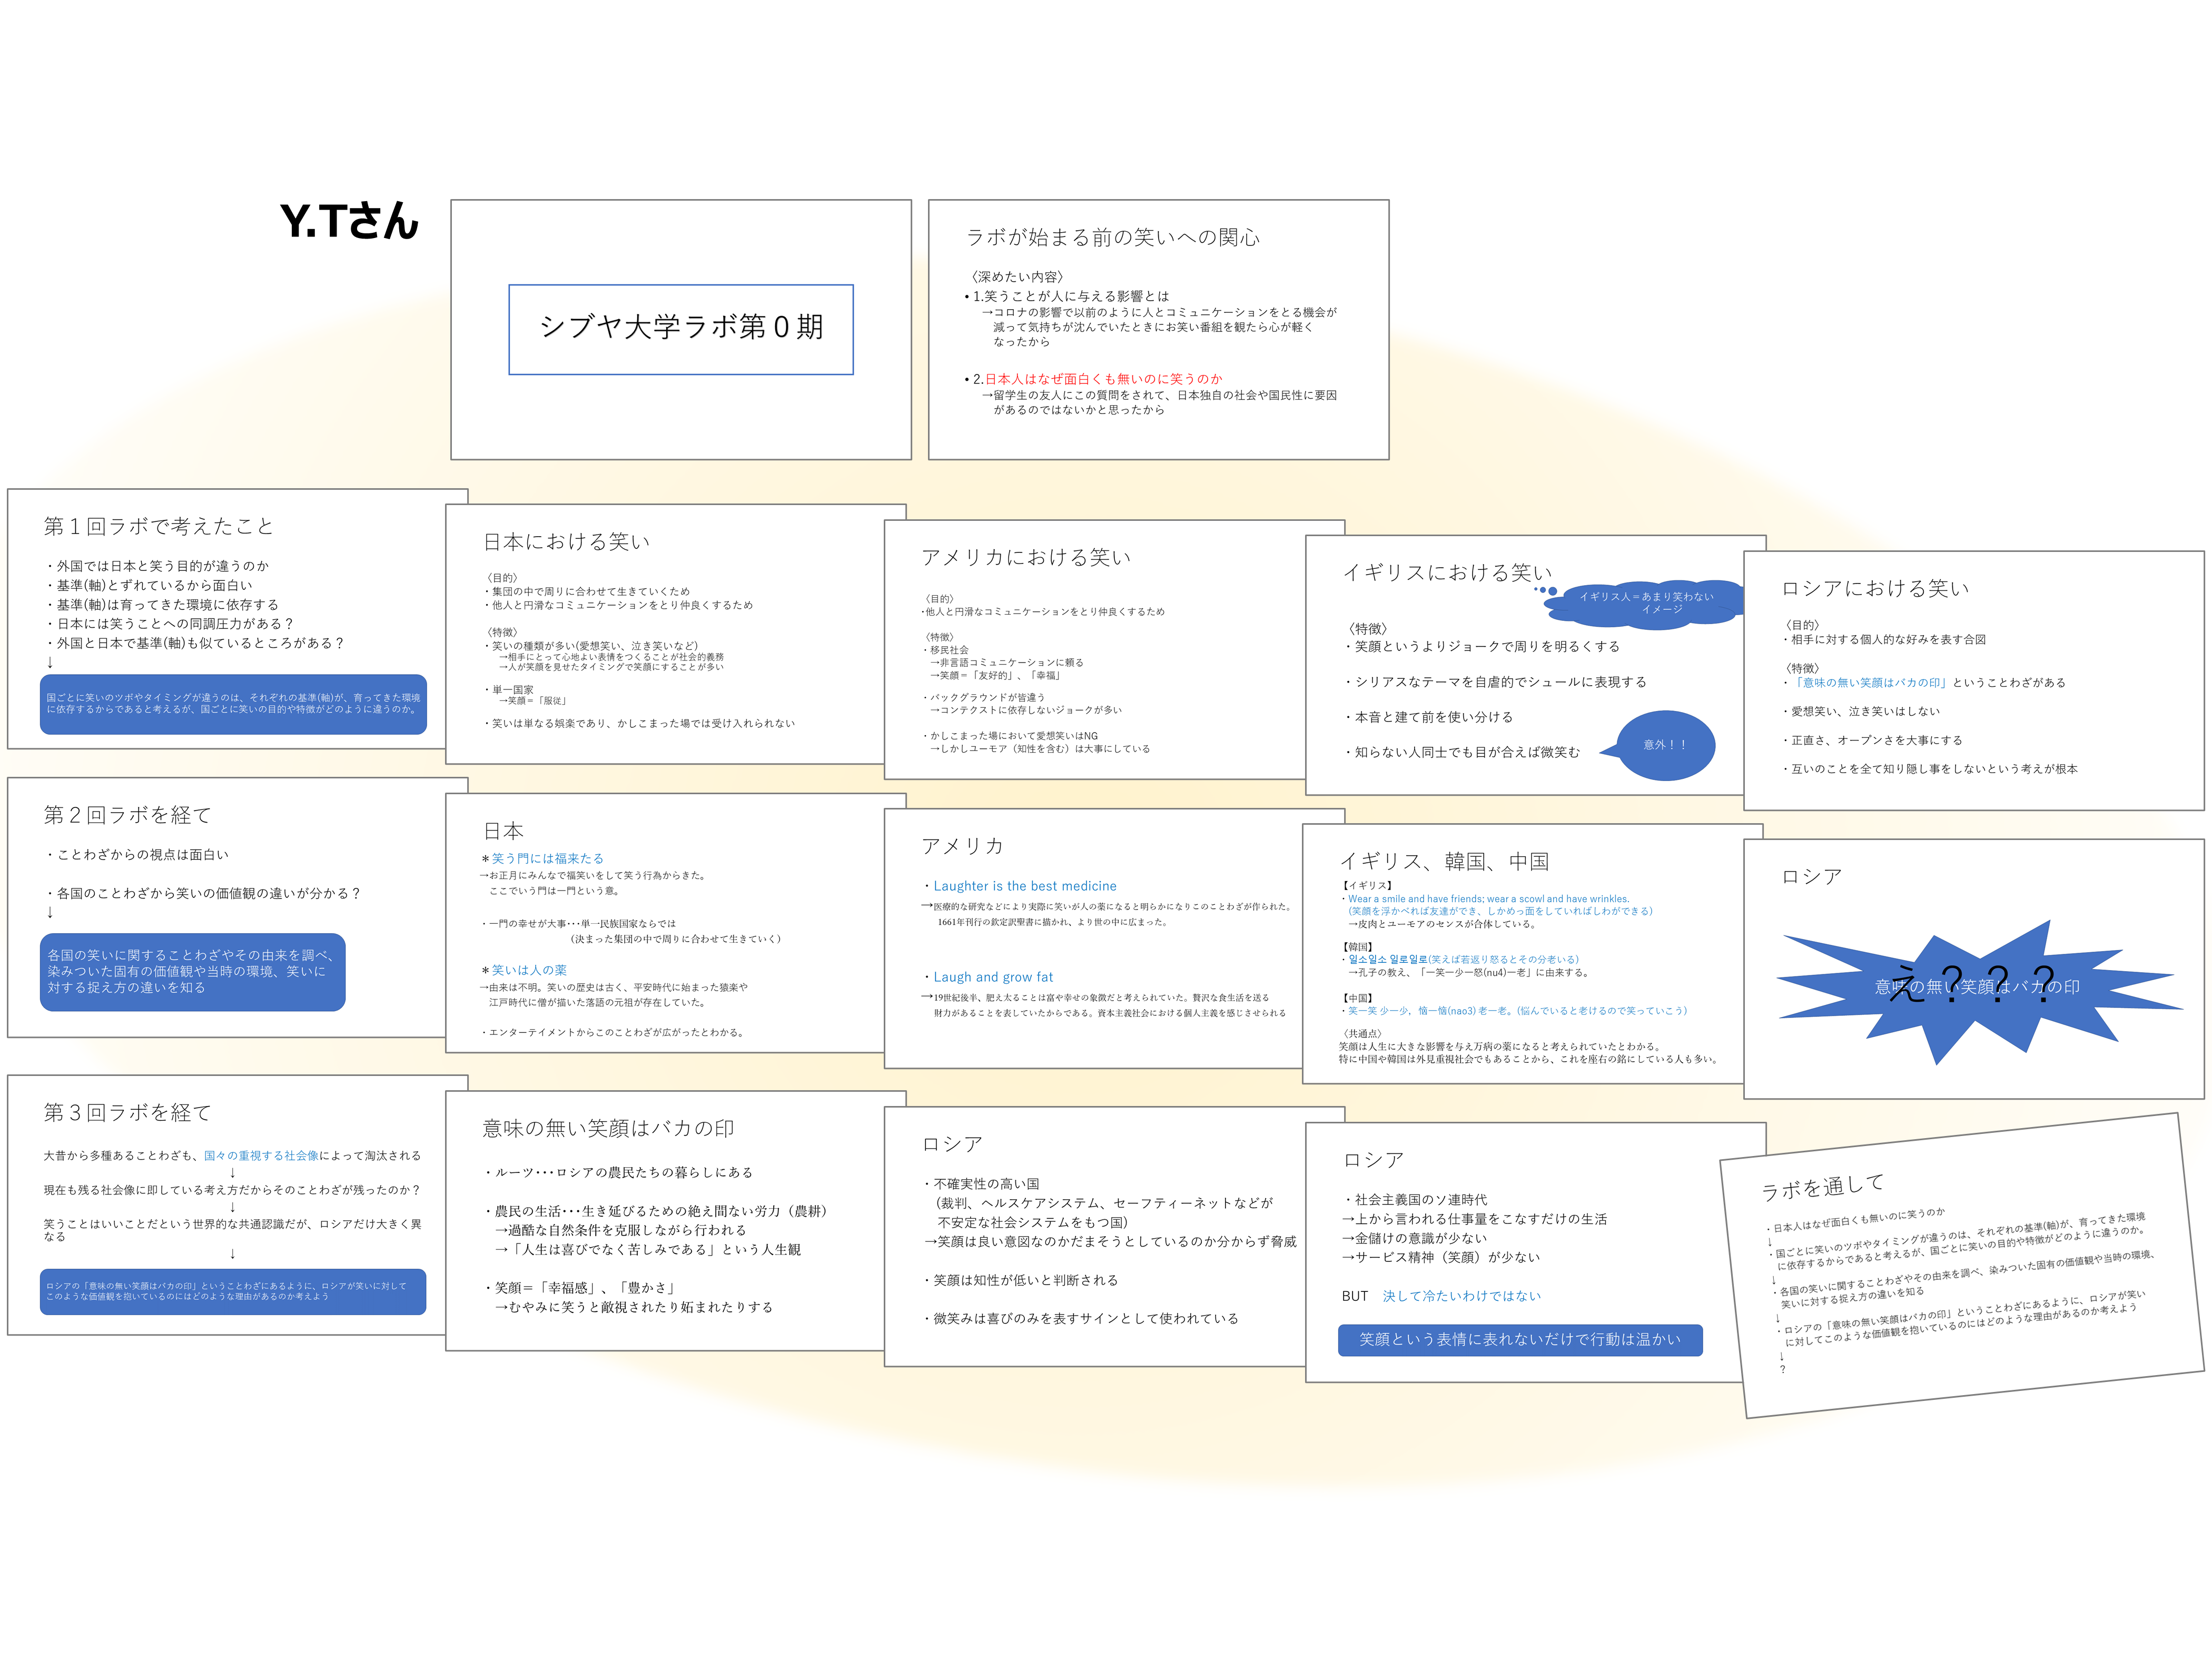Open the 'ロシアにおける笑い' slide
Screen dimensions: 2212x1659
(x=1974, y=681)
